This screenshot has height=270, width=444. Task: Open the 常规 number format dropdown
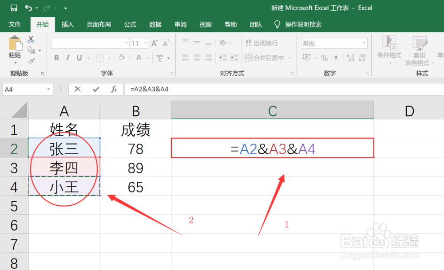click(x=365, y=43)
